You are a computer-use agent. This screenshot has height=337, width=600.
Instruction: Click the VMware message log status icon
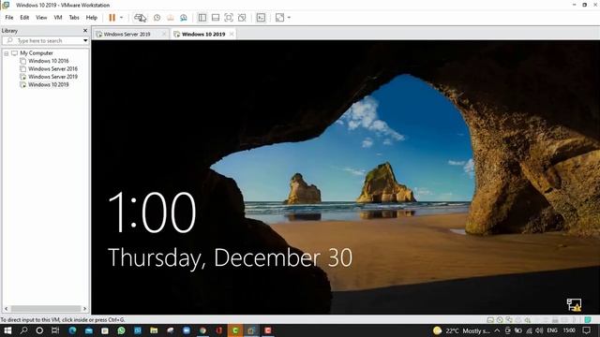coord(588,320)
